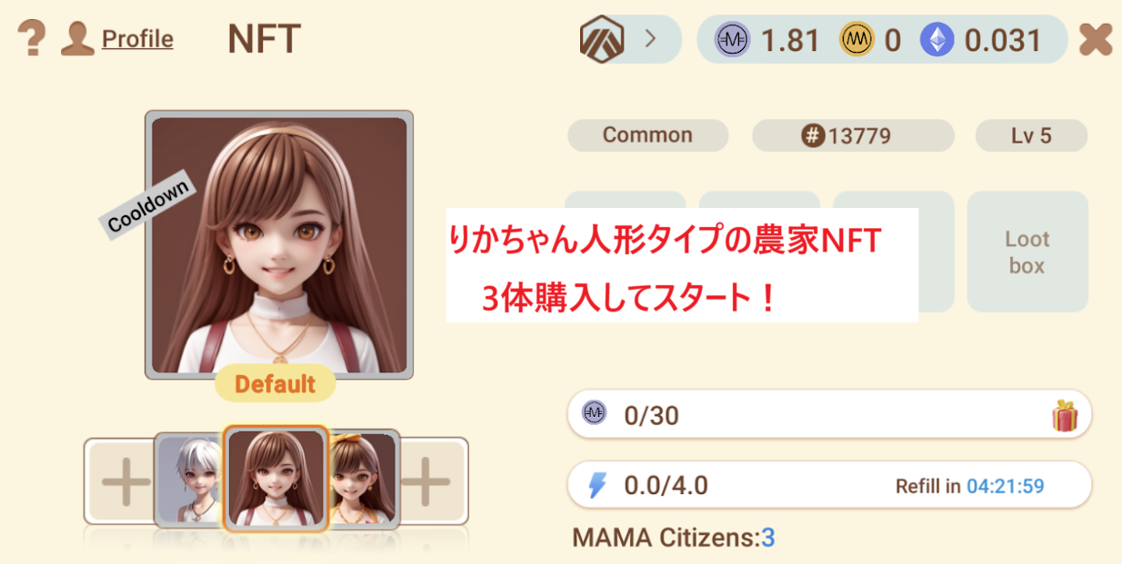This screenshot has width=1122, height=564.
Task: Click the 0/30 token progress bar
Action: coord(829,415)
